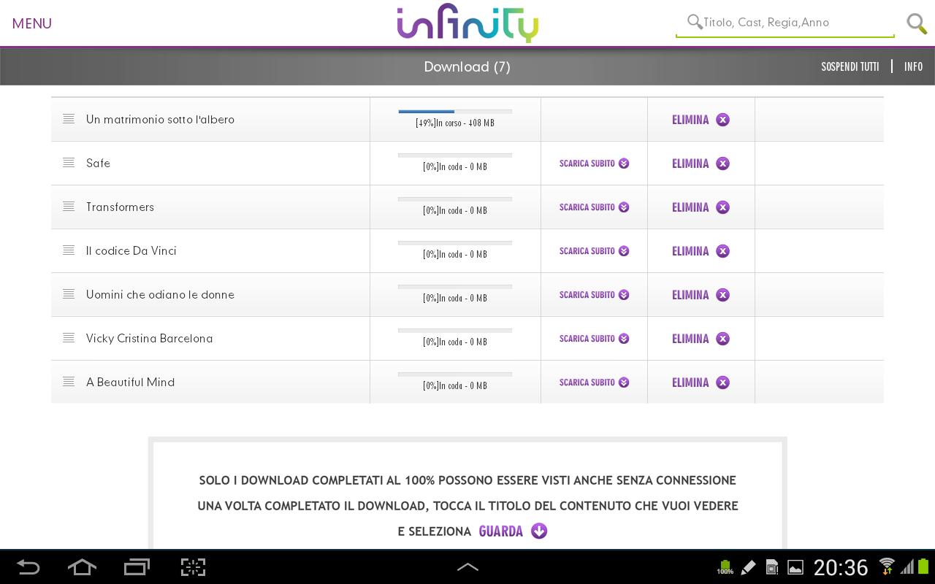This screenshot has height=584, width=935.
Task: Click the X delete icon next to Safe
Action: point(722,163)
